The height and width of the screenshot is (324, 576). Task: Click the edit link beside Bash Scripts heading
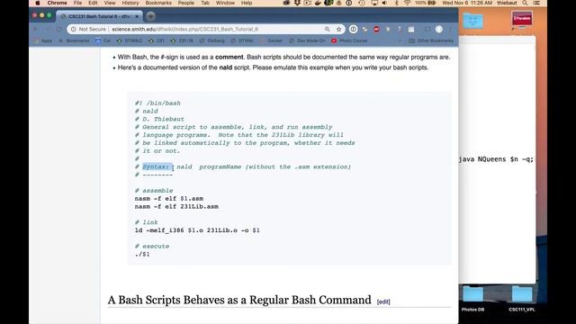pos(383,301)
